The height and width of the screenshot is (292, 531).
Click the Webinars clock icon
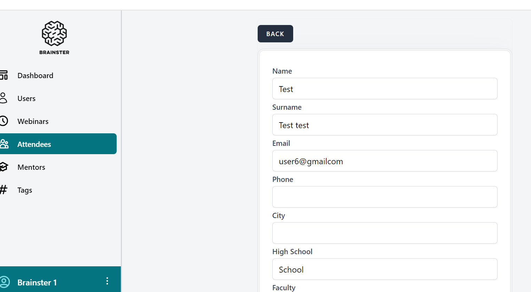[x=3, y=121]
